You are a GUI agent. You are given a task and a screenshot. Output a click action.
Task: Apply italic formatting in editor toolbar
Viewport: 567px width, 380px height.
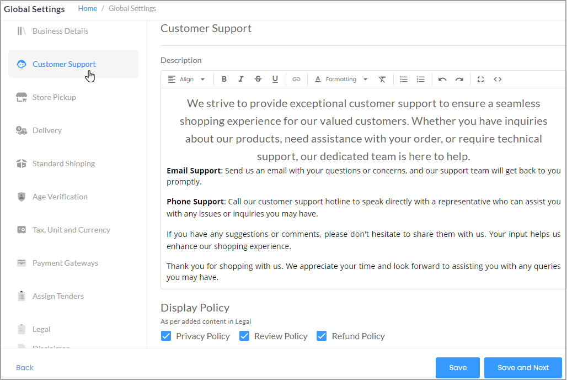(241, 79)
